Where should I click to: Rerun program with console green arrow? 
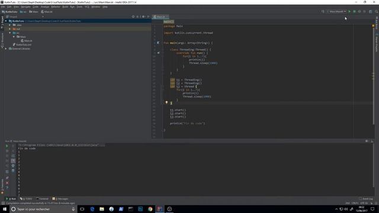(7, 146)
